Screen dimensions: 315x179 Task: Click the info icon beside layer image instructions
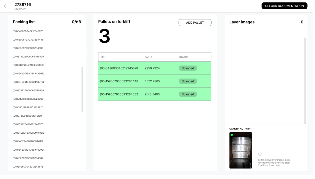(x=260, y=153)
